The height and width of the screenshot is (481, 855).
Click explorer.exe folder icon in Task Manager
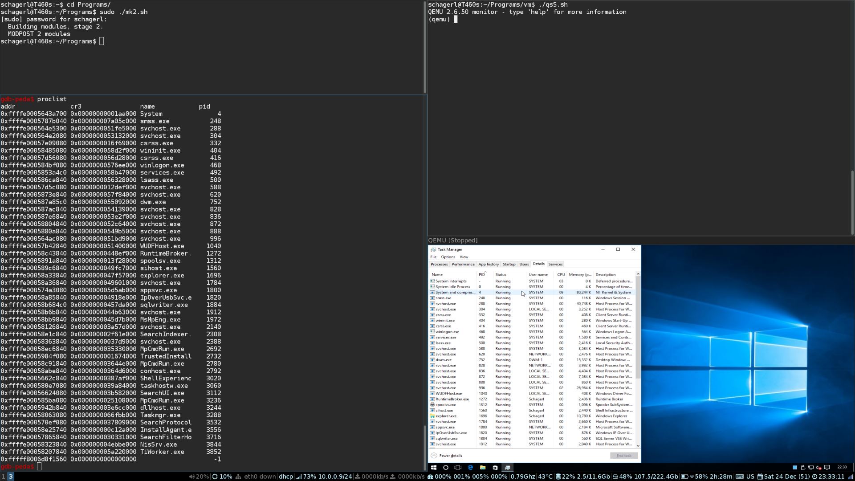(x=432, y=416)
